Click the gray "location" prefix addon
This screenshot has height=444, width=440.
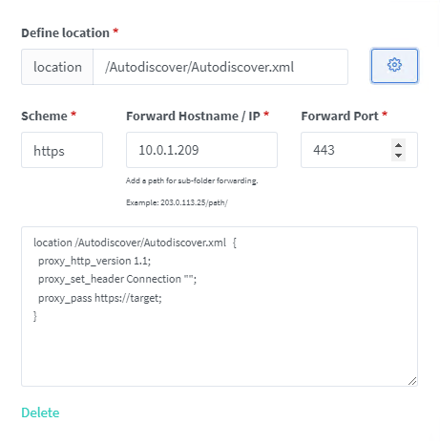pyautogui.click(x=57, y=67)
